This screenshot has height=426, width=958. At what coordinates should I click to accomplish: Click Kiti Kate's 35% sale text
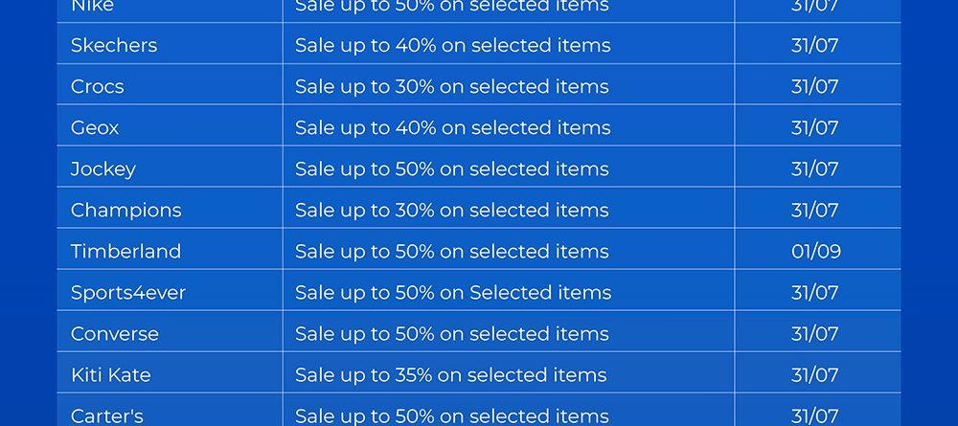(x=450, y=374)
